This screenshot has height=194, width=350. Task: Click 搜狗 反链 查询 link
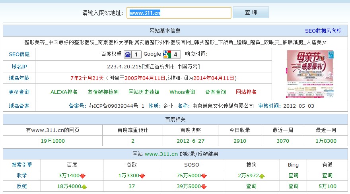[251, 186]
